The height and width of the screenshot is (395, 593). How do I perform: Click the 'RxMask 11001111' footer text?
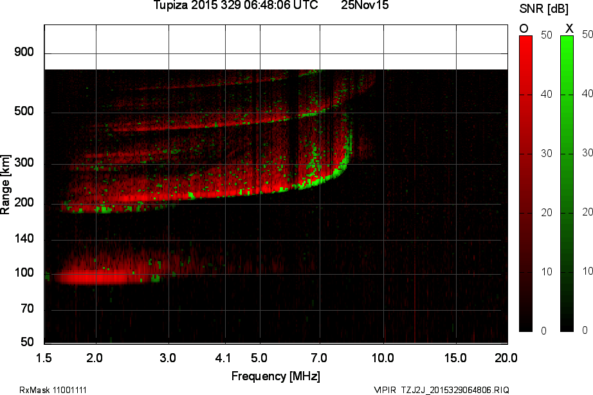53,390
